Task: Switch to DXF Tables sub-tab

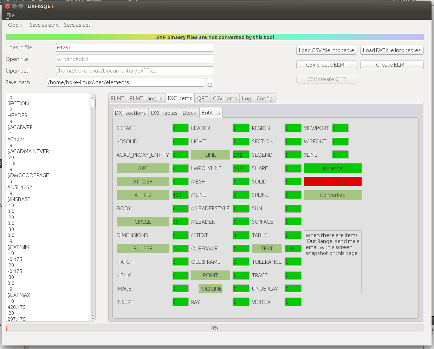Action: [x=164, y=113]
